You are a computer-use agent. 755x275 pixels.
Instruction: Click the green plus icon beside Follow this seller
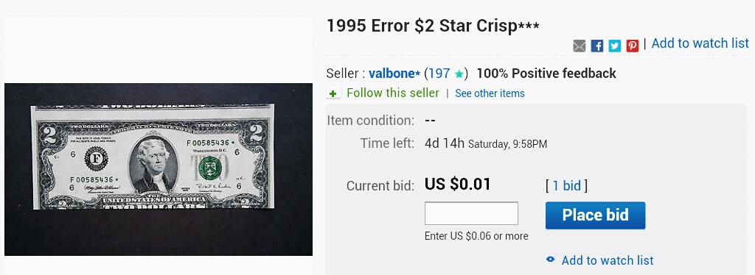[333, 93]
